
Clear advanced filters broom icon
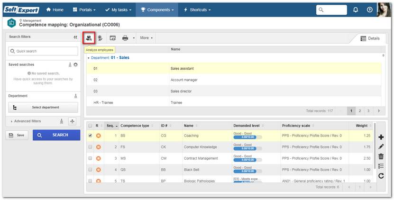click(62, 121)
